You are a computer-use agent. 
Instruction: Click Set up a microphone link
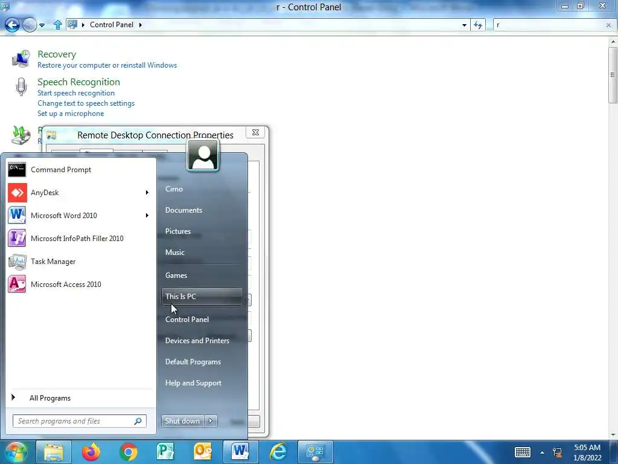click(x=71, y=114)
